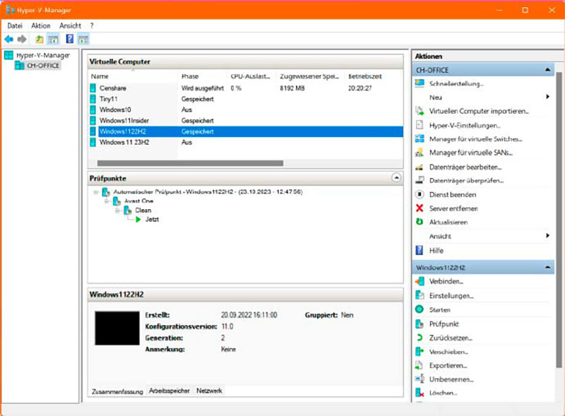Click the Schnellerstellung icon
The height and width of the screenshot is (416, 565).
[x=420, y=83]
